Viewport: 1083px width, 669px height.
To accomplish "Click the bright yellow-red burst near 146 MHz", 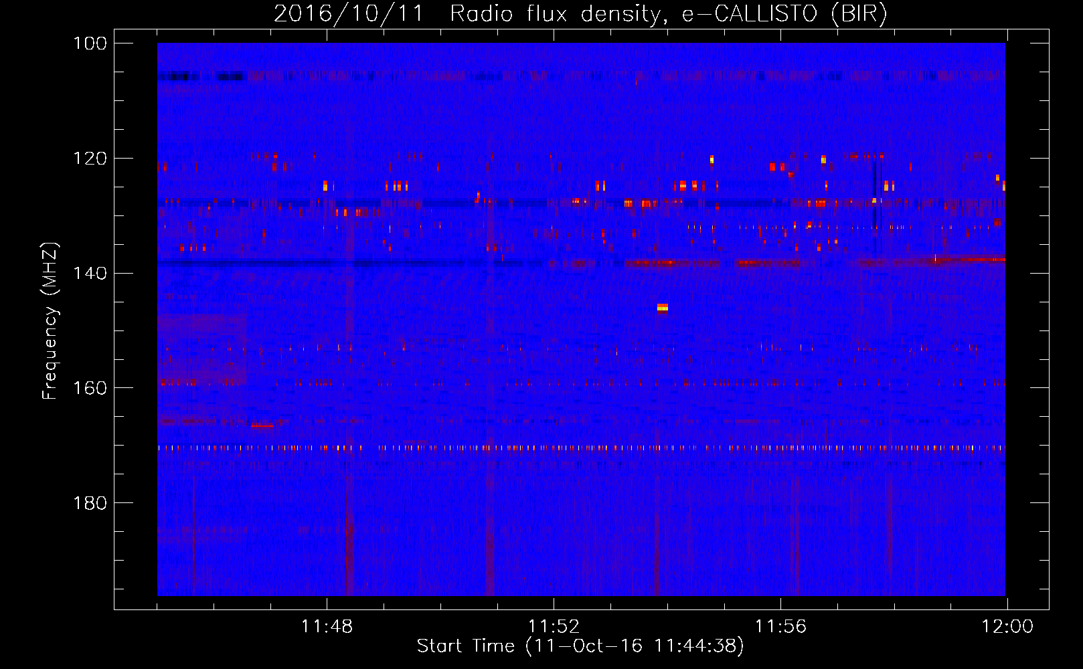I will tap(662, 308).
